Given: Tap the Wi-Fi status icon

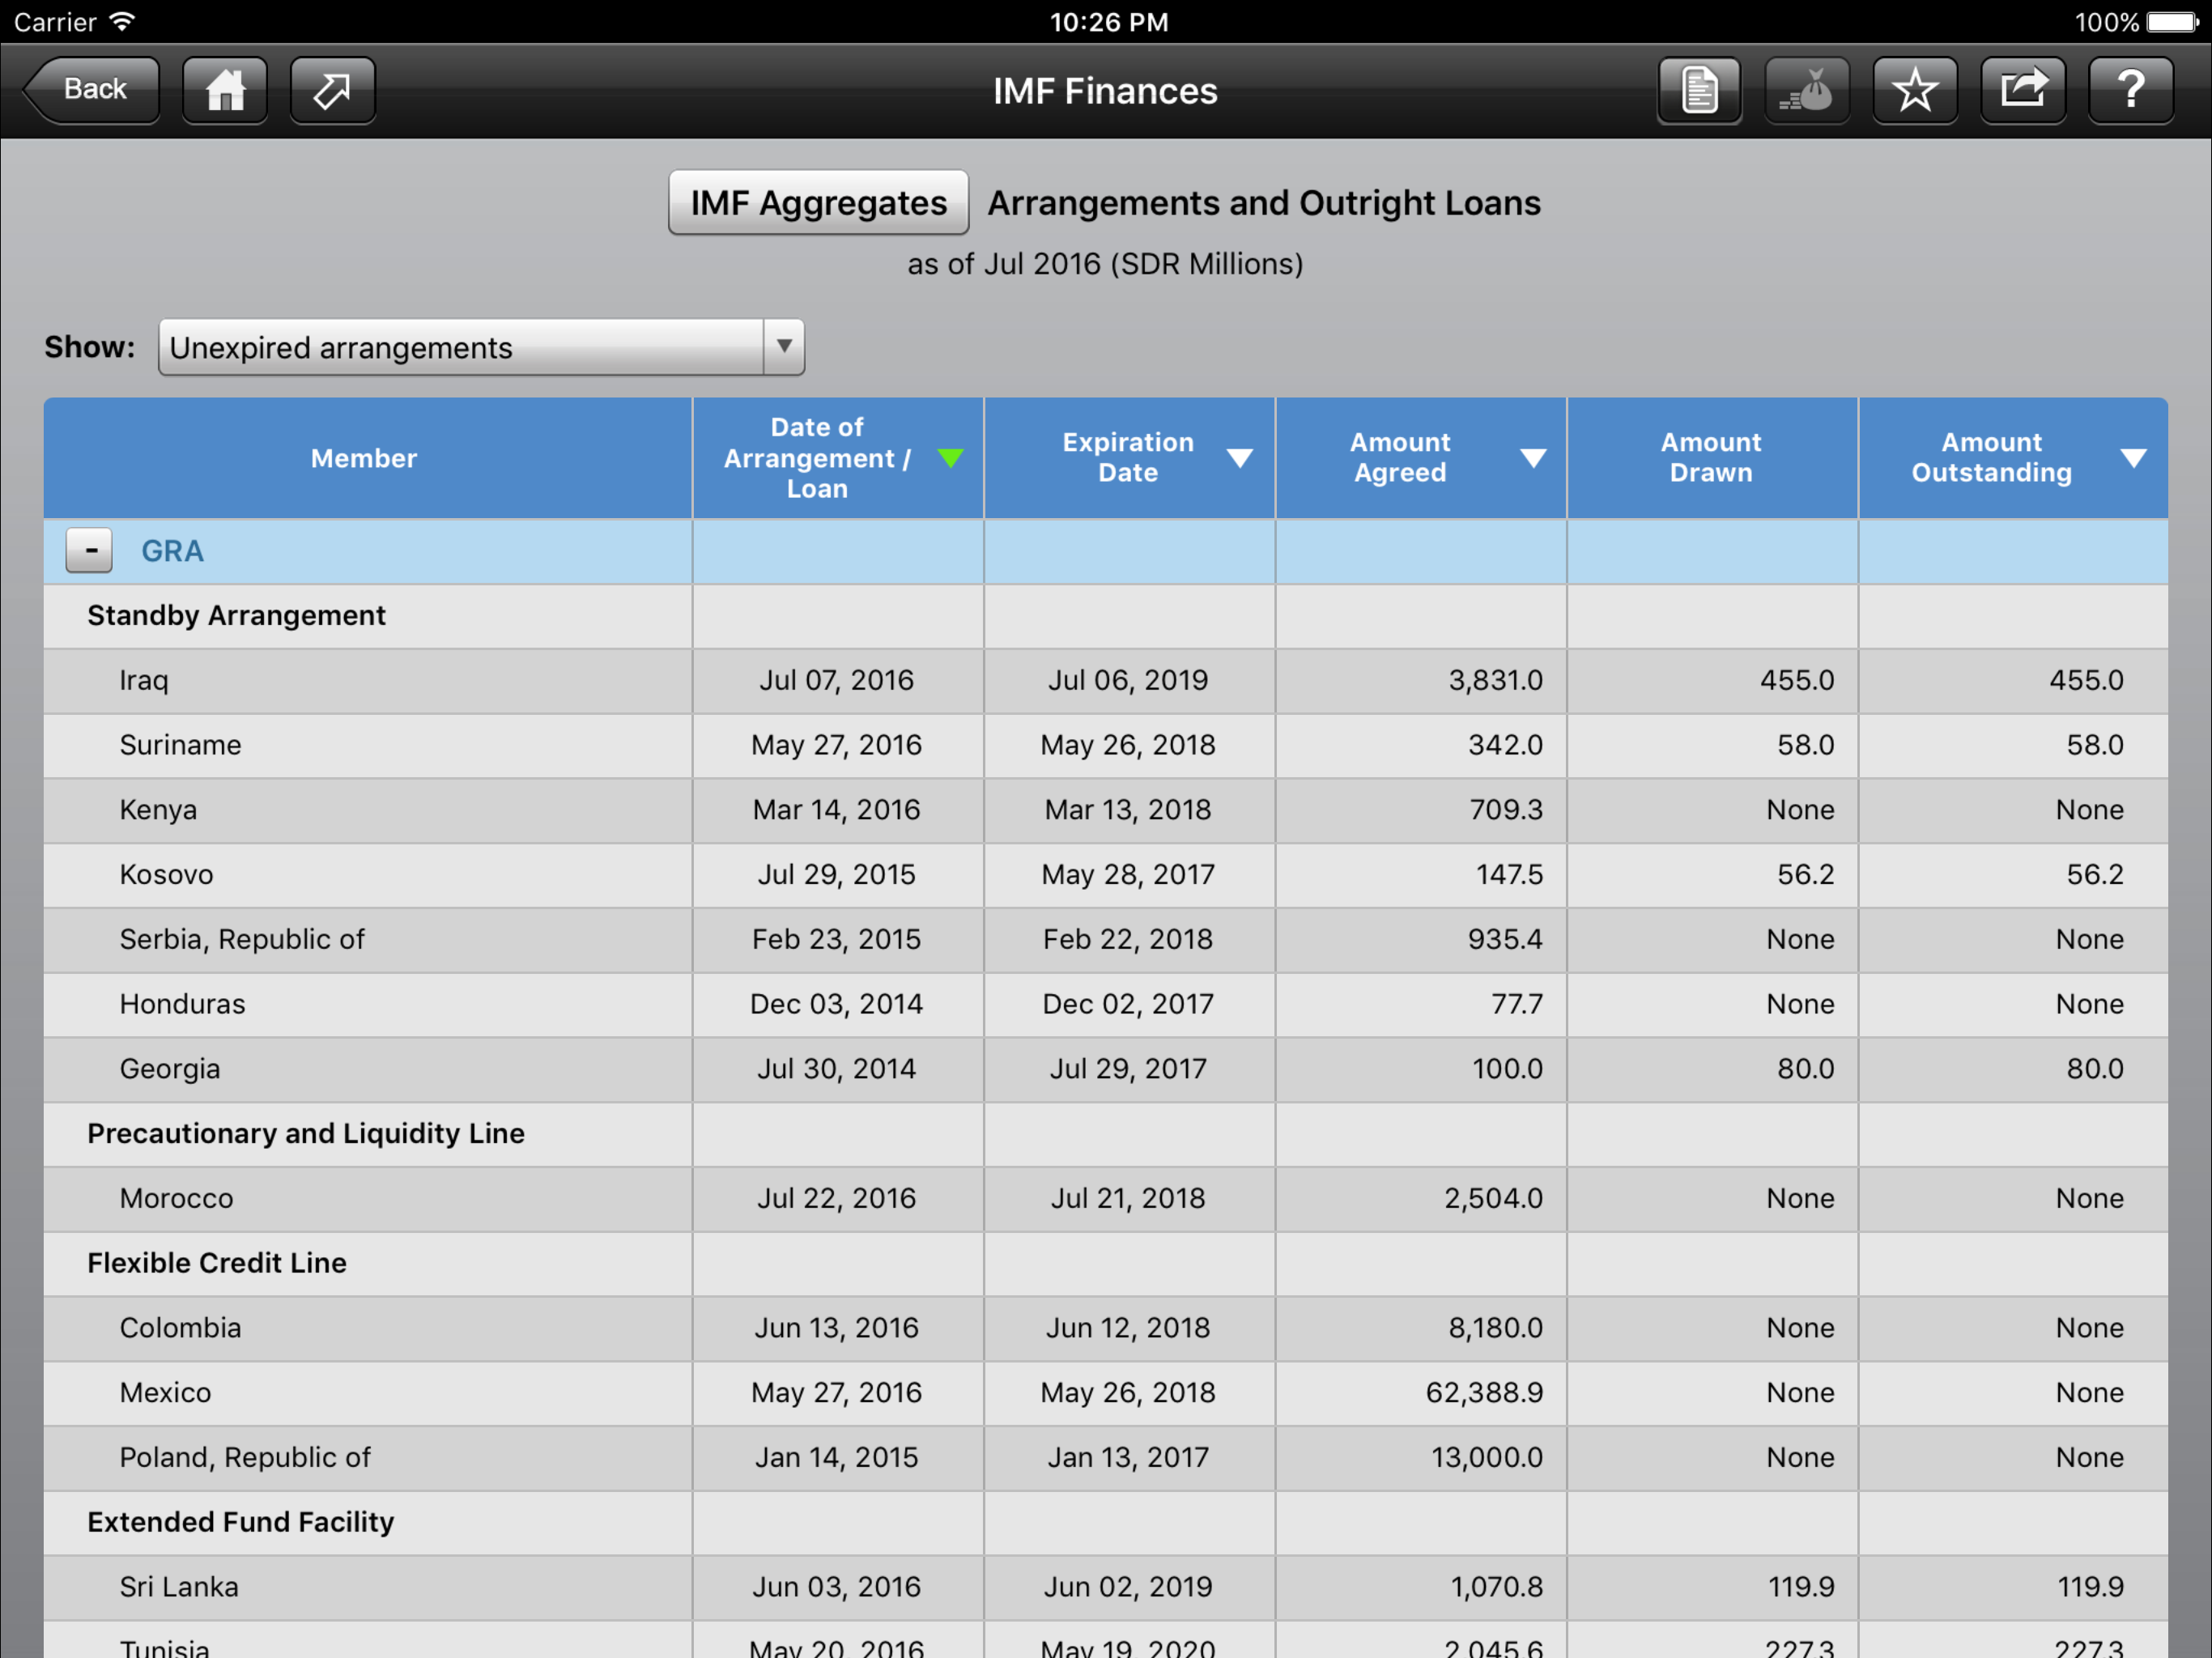Looking at the screenshot, I should pos(122,22).
